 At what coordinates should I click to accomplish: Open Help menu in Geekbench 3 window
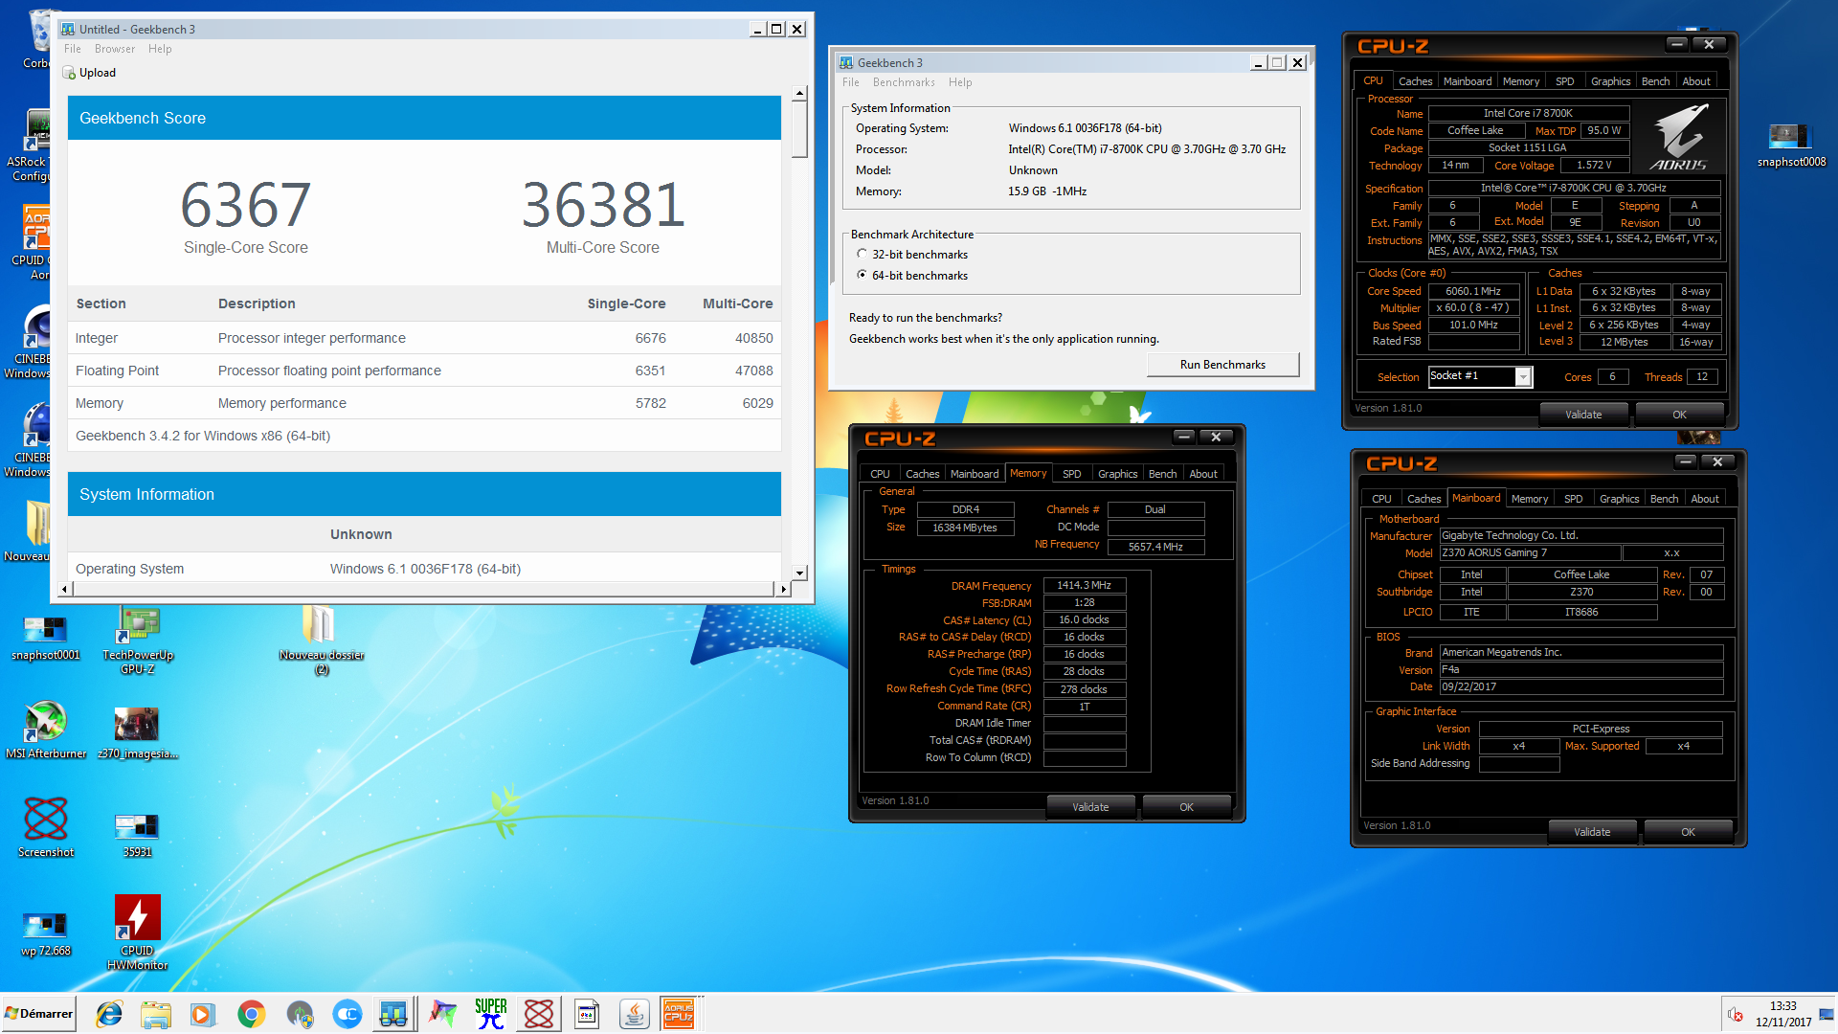[x=960, y=82]
